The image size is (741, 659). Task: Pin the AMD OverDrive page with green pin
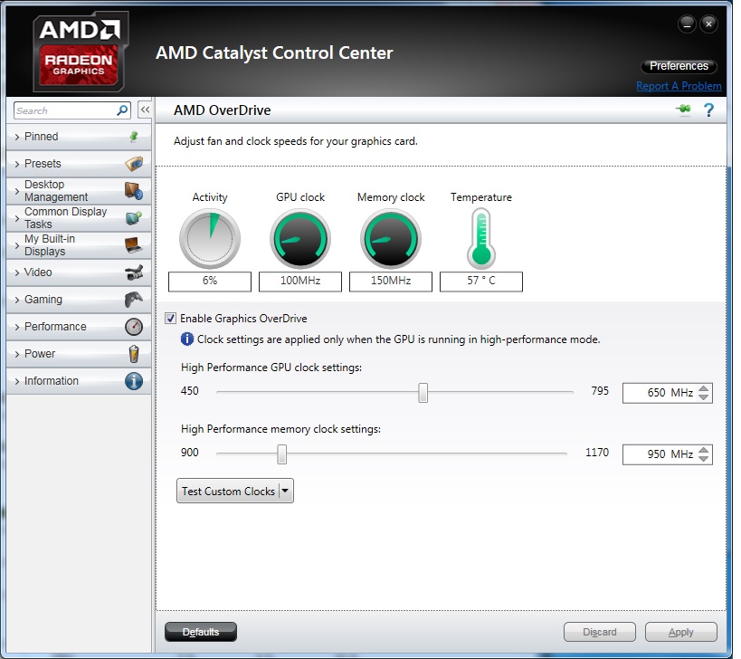coord(683,110)
